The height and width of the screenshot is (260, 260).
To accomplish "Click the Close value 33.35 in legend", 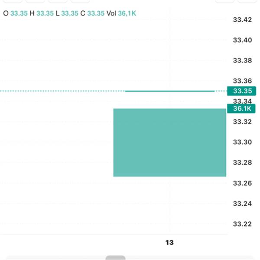I will click(x=96, y=13).
